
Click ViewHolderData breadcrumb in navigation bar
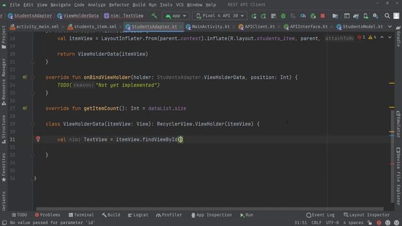[x=78, y=16]
